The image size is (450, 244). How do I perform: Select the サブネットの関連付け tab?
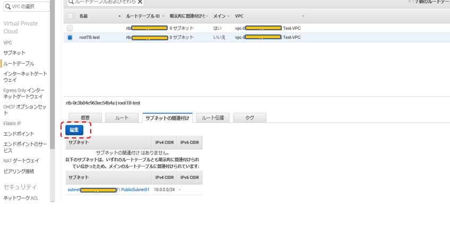(167, 118)
